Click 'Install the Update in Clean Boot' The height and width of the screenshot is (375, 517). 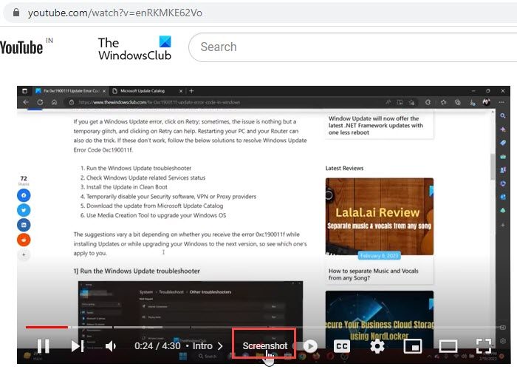click(126, 187)
